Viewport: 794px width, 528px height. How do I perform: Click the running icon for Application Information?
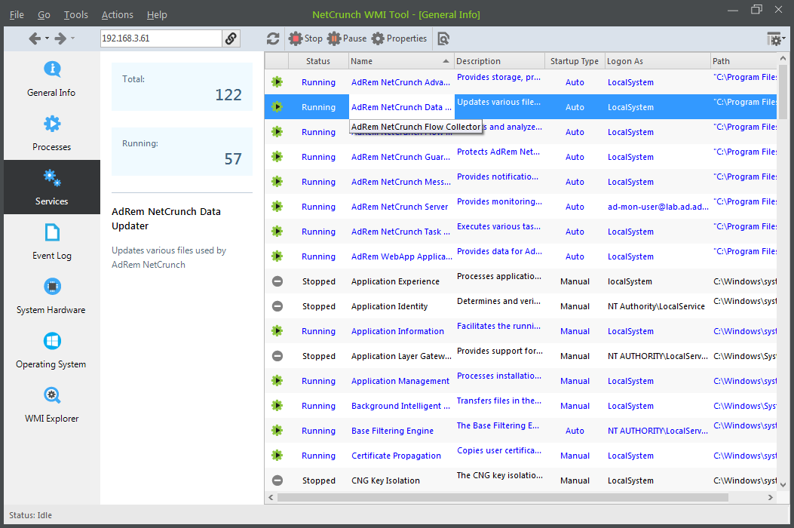pos(277,331)
